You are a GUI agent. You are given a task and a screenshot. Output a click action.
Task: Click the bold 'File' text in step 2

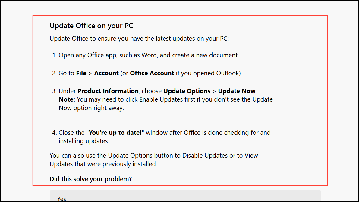click(x=81, y=73)
